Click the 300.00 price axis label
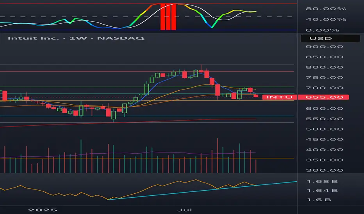 [x=324, y=170]
